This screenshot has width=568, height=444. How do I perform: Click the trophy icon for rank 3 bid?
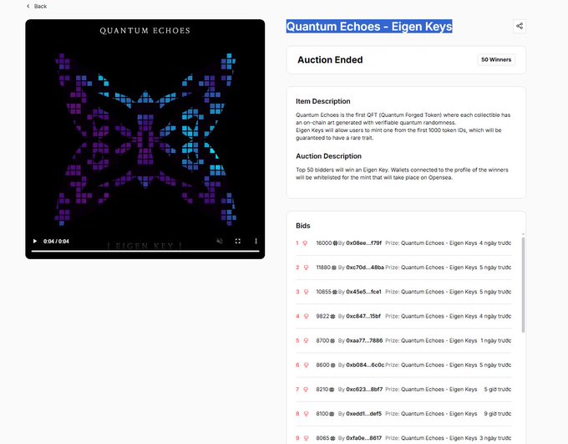pyautogui.click(x=306, y=292)
